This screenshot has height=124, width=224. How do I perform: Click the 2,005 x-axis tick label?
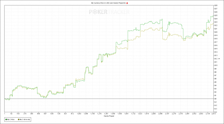(x=154, y=114)
